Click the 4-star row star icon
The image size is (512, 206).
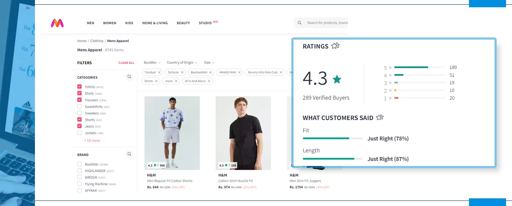(x=390, y=75)
